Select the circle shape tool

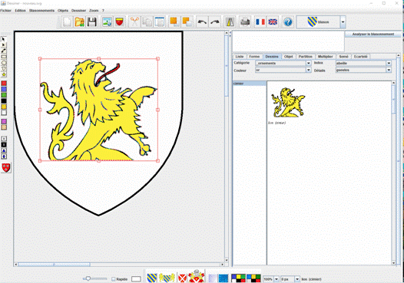(4, 63)
